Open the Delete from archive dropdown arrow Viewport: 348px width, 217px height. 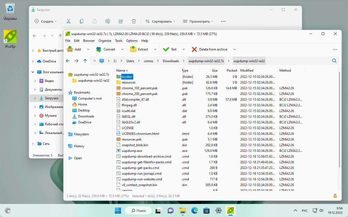point(235,49)
